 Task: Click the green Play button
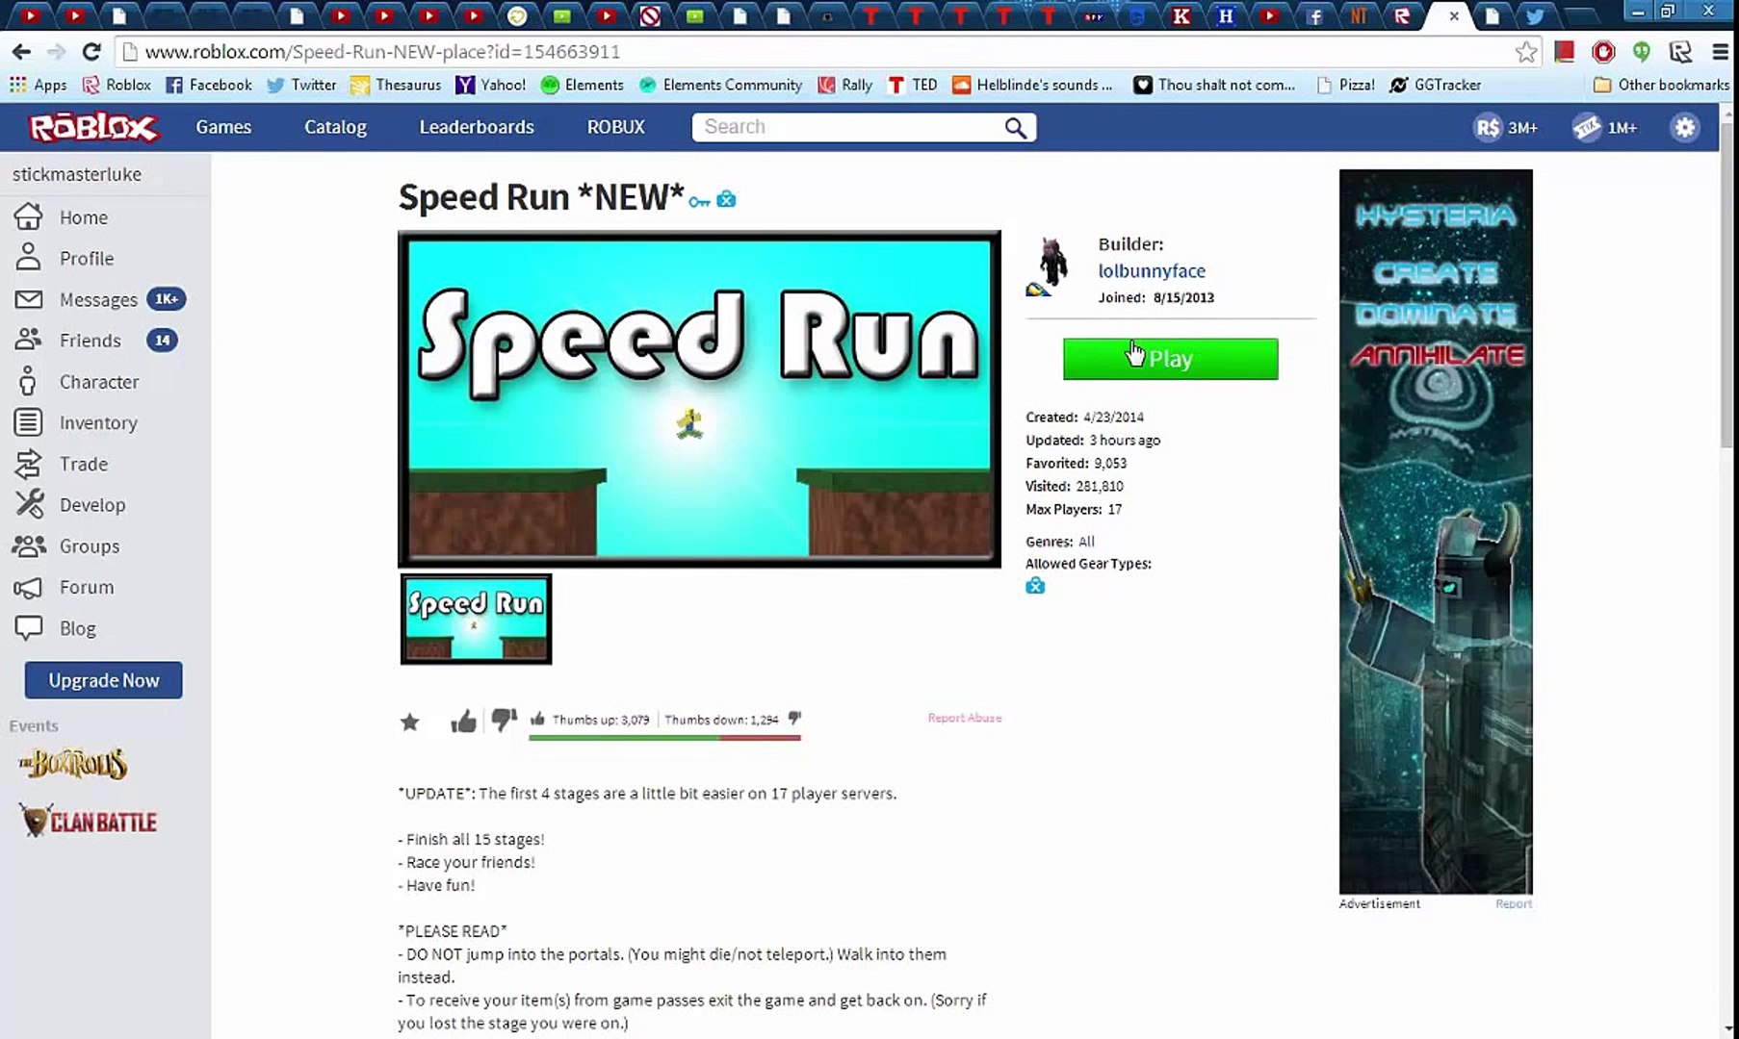1170,359
